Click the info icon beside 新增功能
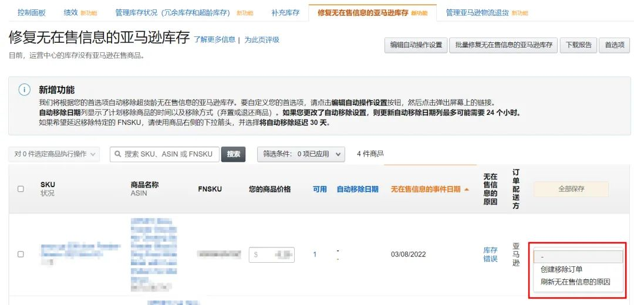The width and height of the screenshot is (634, 305). (24, 90)
